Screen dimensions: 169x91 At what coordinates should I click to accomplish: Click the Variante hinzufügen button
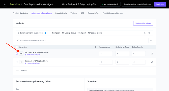tap(143, 23)
